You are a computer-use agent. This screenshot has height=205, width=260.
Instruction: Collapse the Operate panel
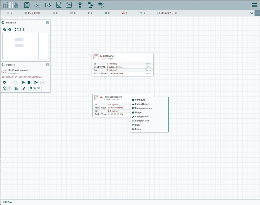pos(47,65)
